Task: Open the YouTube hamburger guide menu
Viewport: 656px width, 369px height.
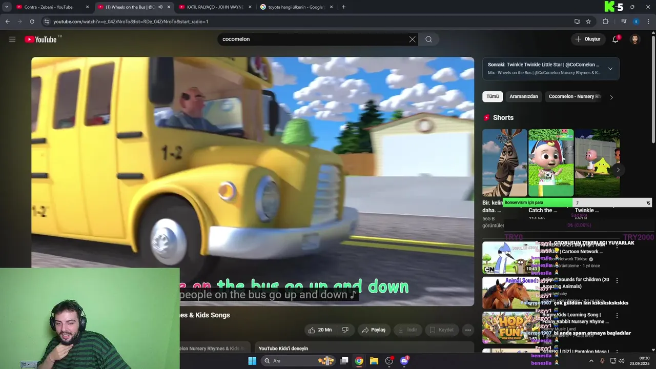Action: point(12,39)
